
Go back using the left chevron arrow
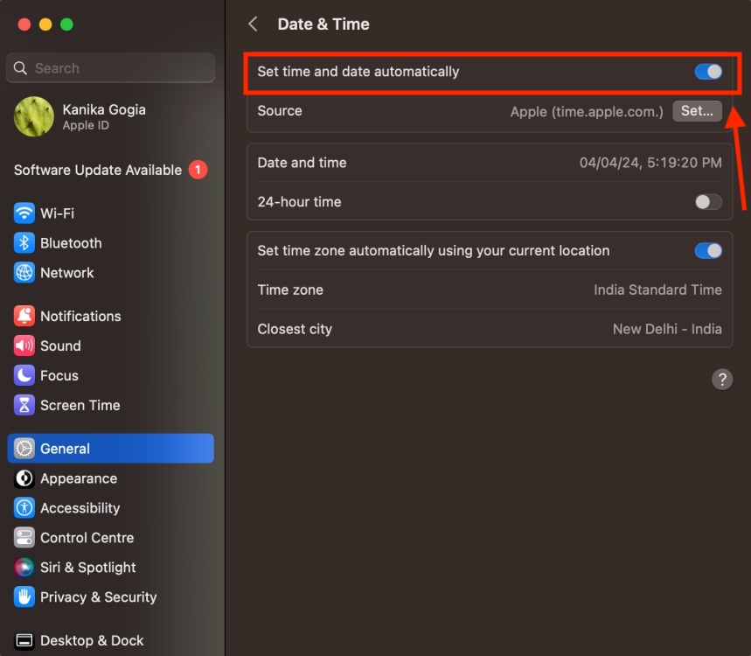(252, 24)
